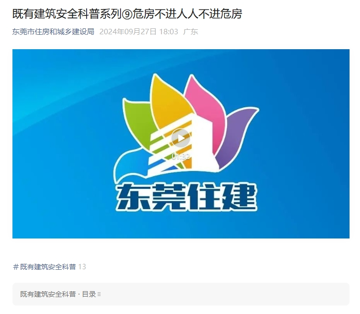Image resolution: width=360 pixels, height=314 pixels.
Task: Click the 广东 location label
Action: tap(191, 32)
